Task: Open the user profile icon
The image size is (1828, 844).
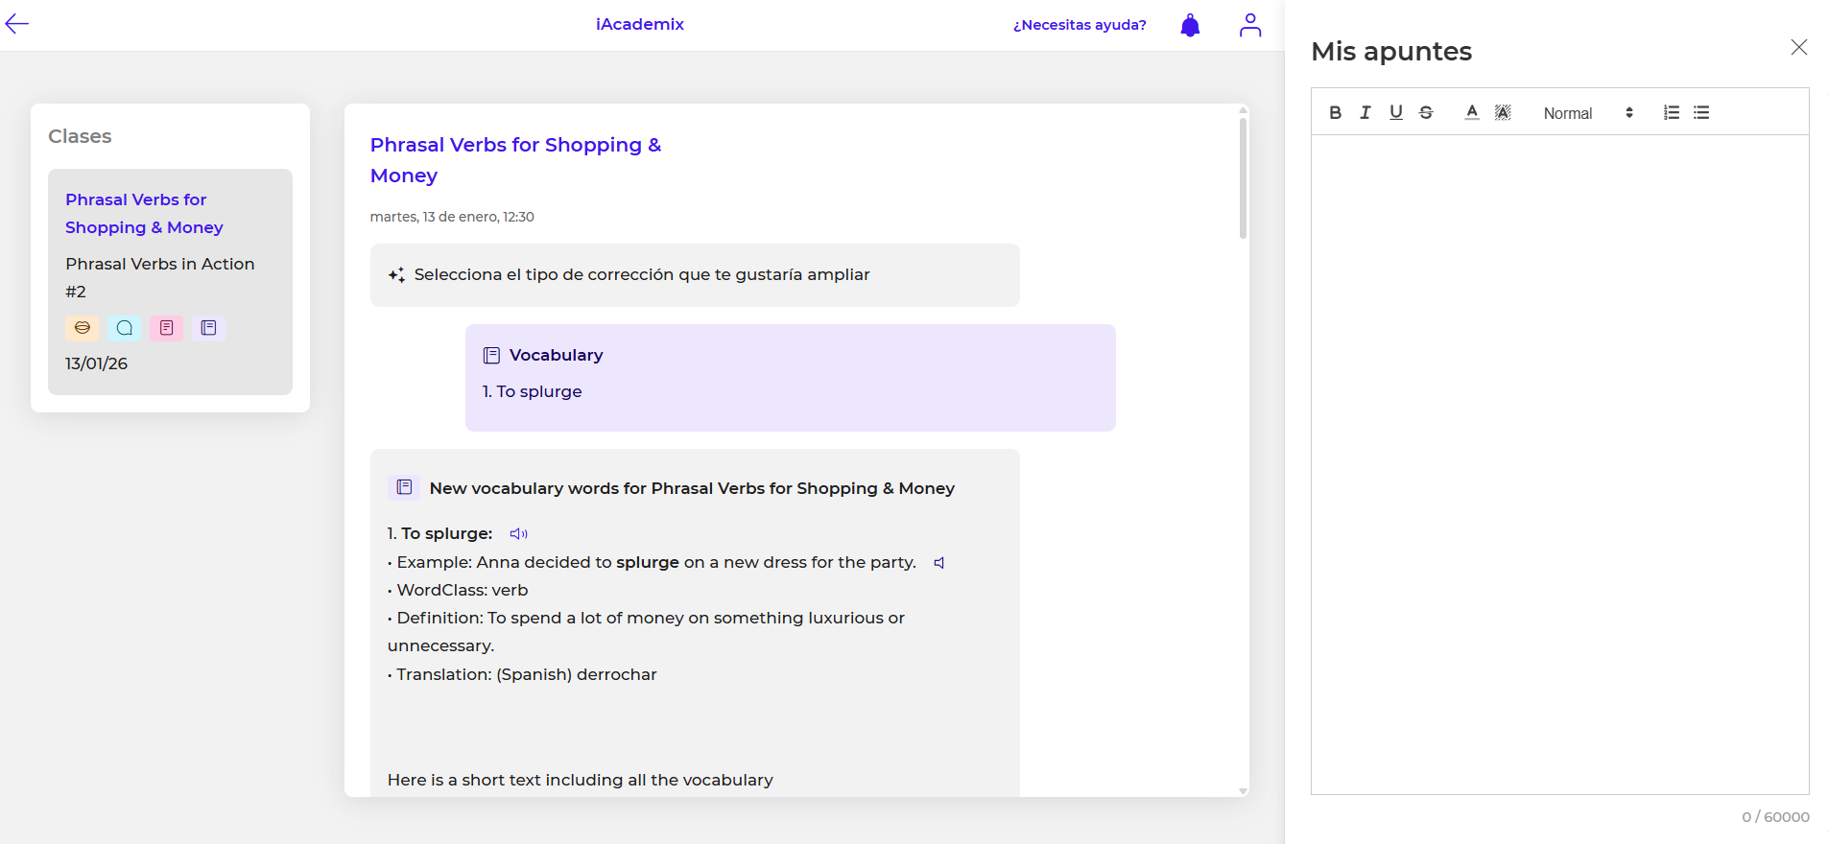Action: pos(1249,25)
